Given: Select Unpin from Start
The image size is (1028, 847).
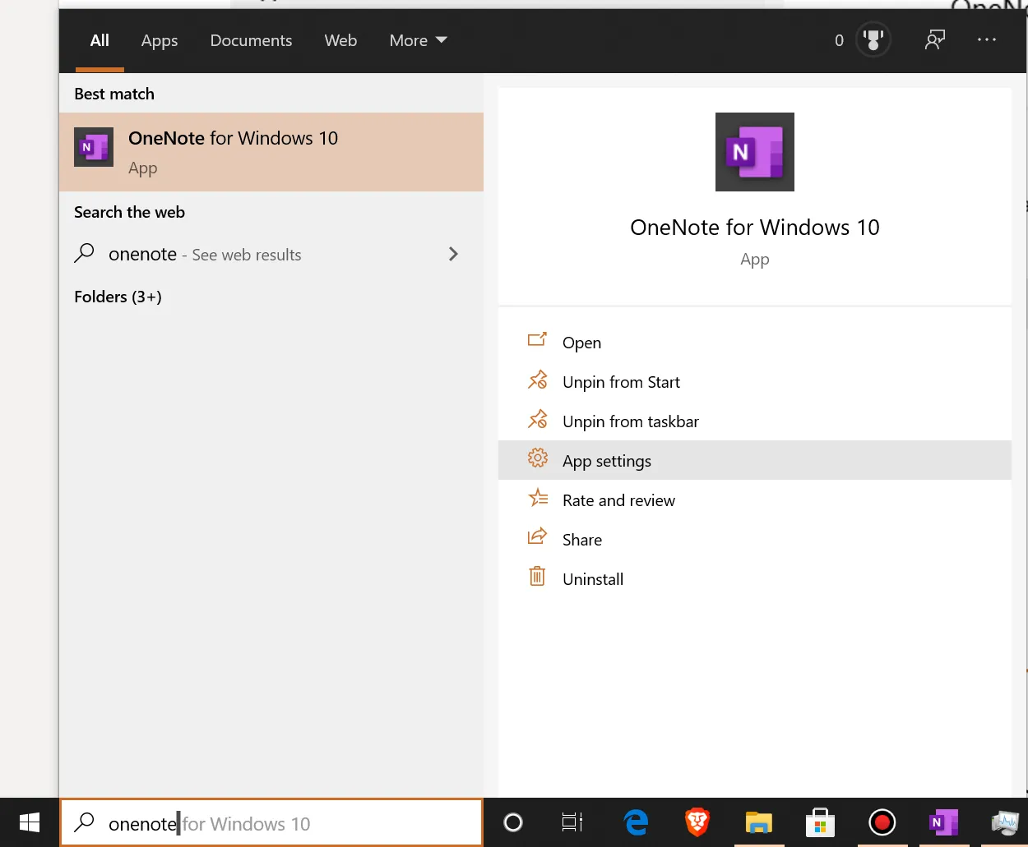Looking at the screenshot, I should point(755,382).
